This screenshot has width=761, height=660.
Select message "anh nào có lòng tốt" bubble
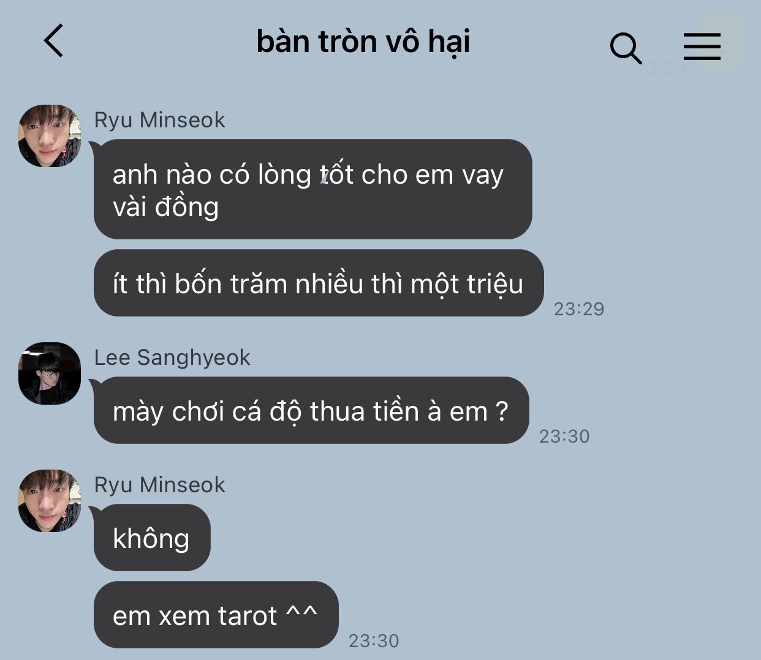click(x=312, y=189)
